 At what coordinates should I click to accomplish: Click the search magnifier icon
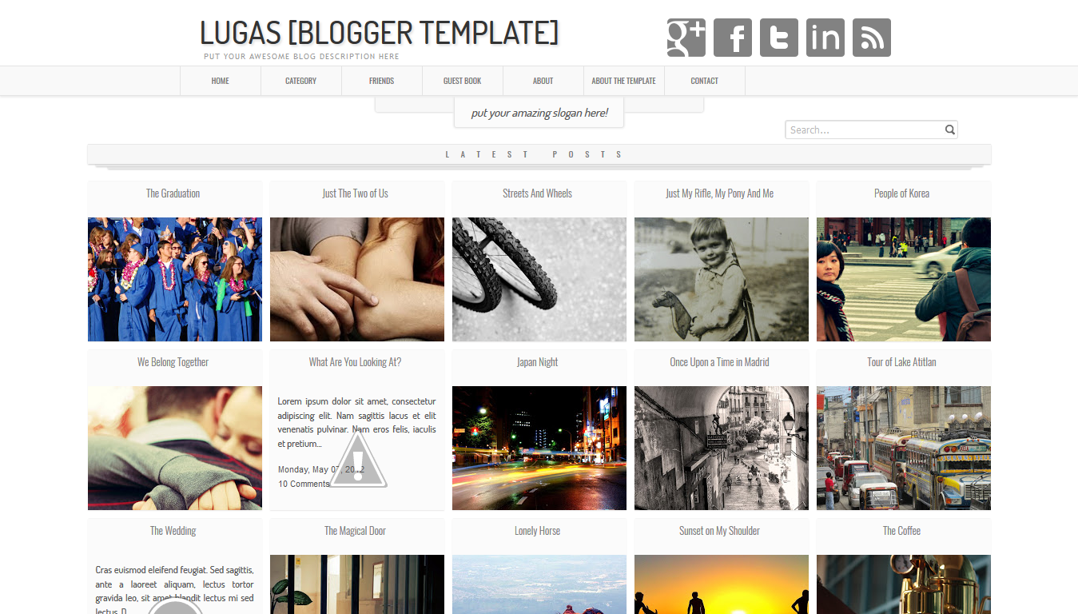(x=950, y=130)
